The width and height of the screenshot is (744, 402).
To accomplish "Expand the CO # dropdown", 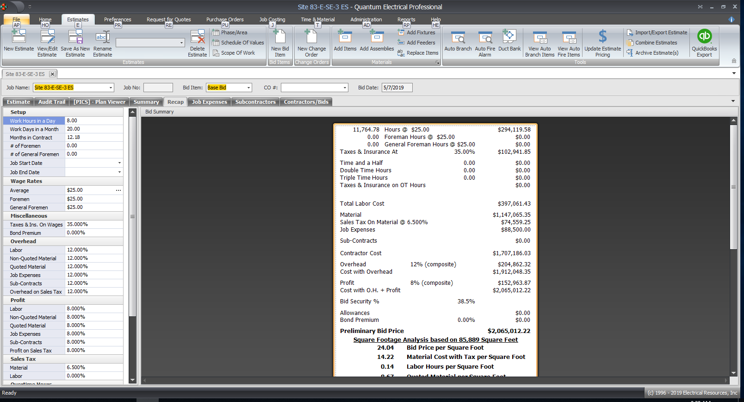I will 345,88.
